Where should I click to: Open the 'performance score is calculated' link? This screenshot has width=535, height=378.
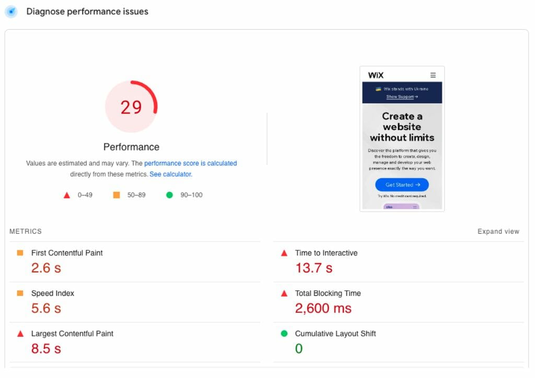point(190,163)
